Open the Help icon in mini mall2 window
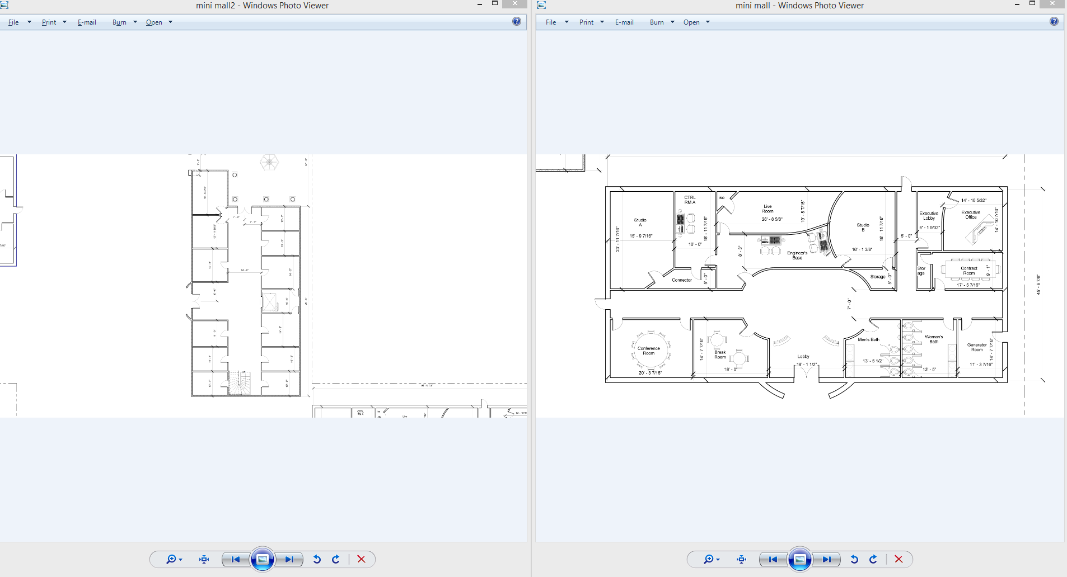The image size is (1067, 577). (516, 22)
